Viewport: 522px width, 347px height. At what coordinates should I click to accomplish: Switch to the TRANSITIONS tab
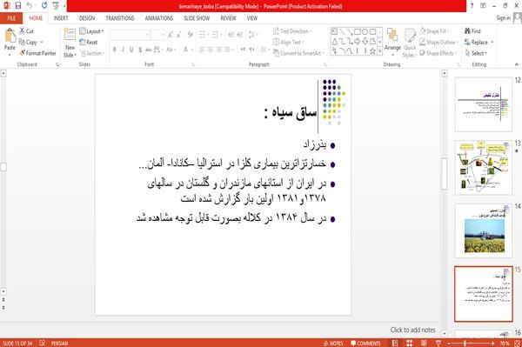click(x=120, y=18)
